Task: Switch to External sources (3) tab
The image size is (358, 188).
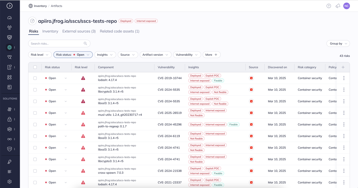Action: (79, 31)
